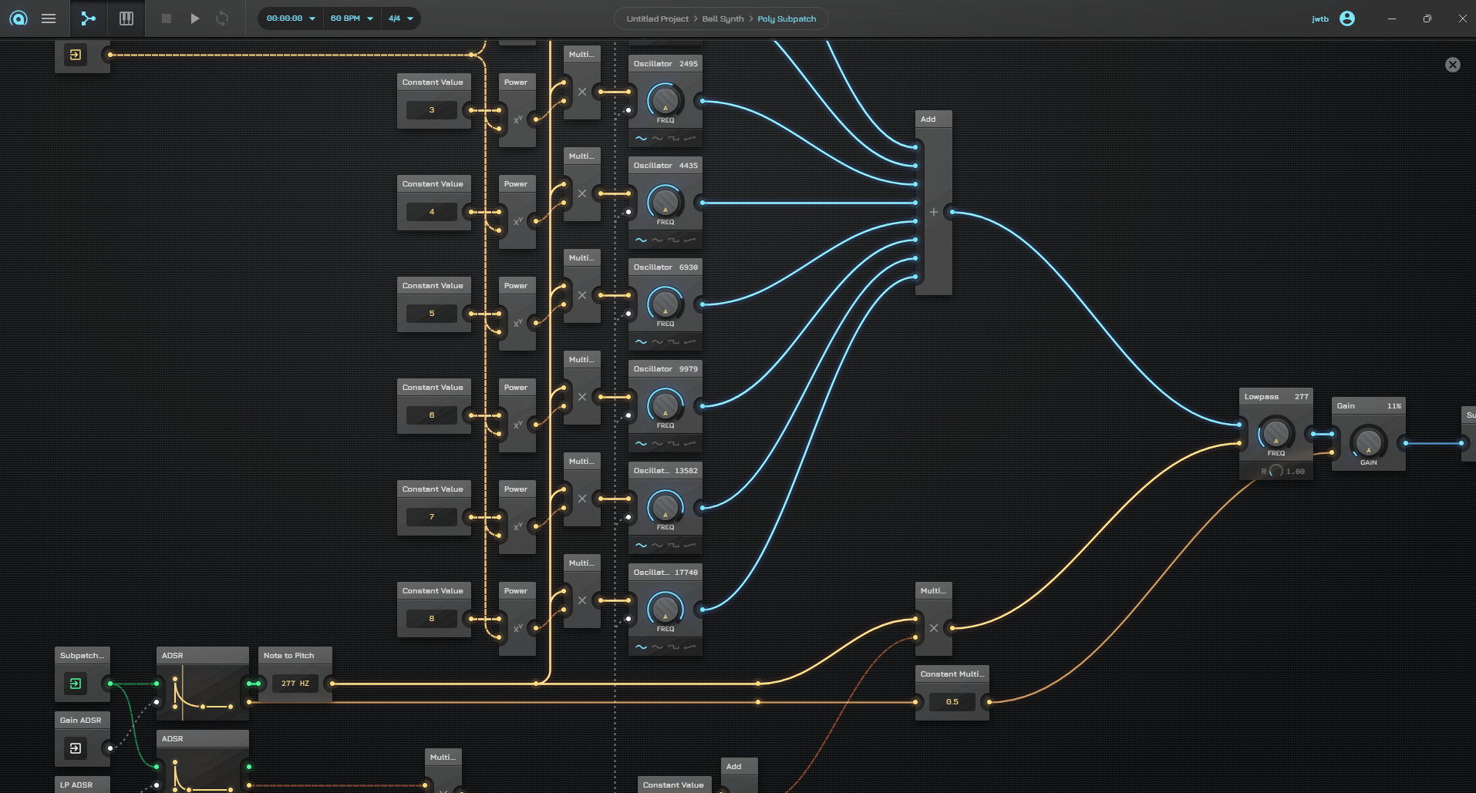Open the 4/4 time signature dropdown
The image size is (1476, 793).
(x=401, y=18)
